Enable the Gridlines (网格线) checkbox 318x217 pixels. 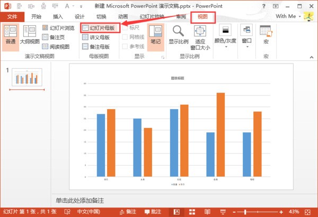[x=125, y=37]
